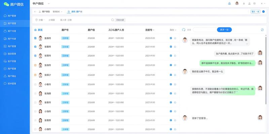The width and height of the screenshot is (269, 134).
Task: Open the avatar of 张部少
Action: [x=40, y=75]
